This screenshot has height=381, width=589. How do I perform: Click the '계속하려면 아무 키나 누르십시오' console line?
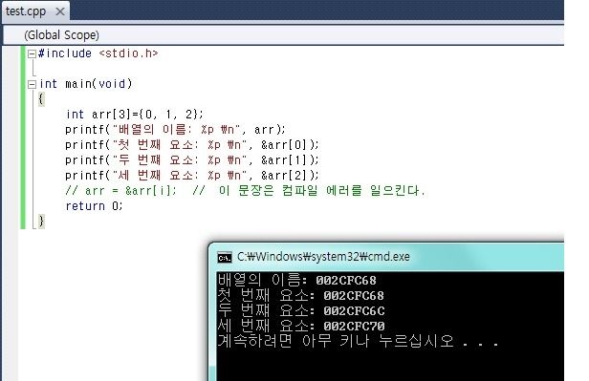click(358, 341)
